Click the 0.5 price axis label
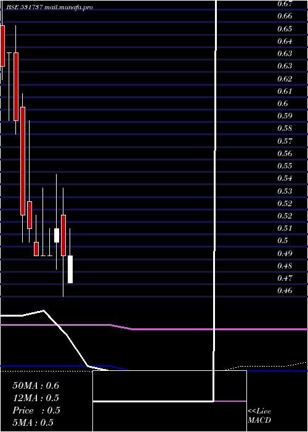The height and width of the screenshot is (432, 308). [283, 241]
